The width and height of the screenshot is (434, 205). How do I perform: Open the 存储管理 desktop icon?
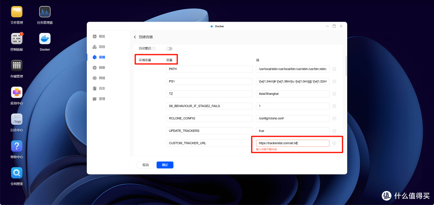[16, 65]
